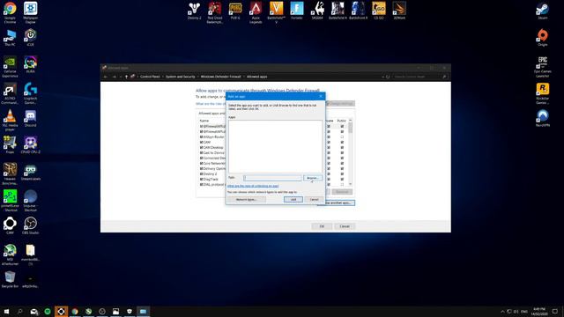Select PUBG desktop shortcut
564x317 pixels.
pos(235,11)
